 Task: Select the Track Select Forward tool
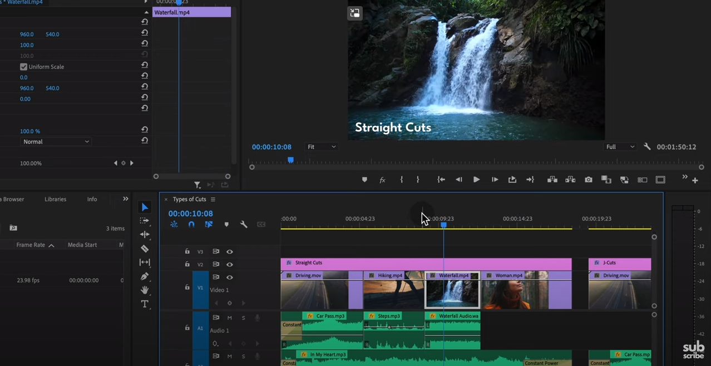(145, 221)
